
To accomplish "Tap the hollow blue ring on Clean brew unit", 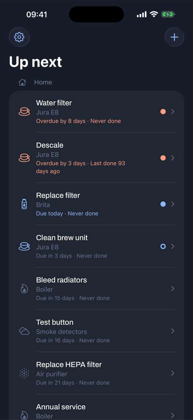I will (x=163, y=246).
